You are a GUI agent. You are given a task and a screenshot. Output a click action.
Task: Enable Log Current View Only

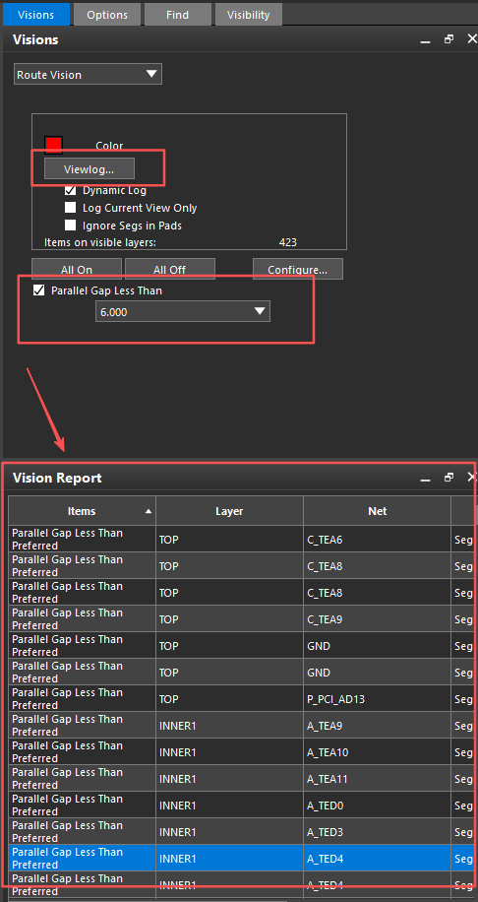point(70,208)
